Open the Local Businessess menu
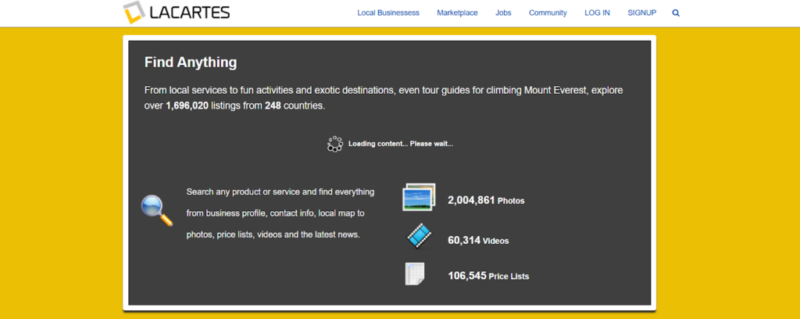Image resolution: width=800 pixels, height=319 pixels. click(388, 13)
